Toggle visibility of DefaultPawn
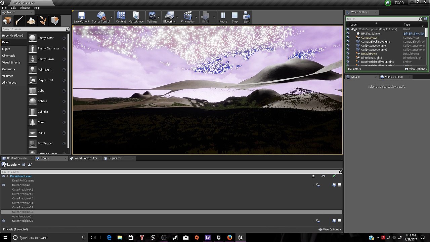 [348, 54]
